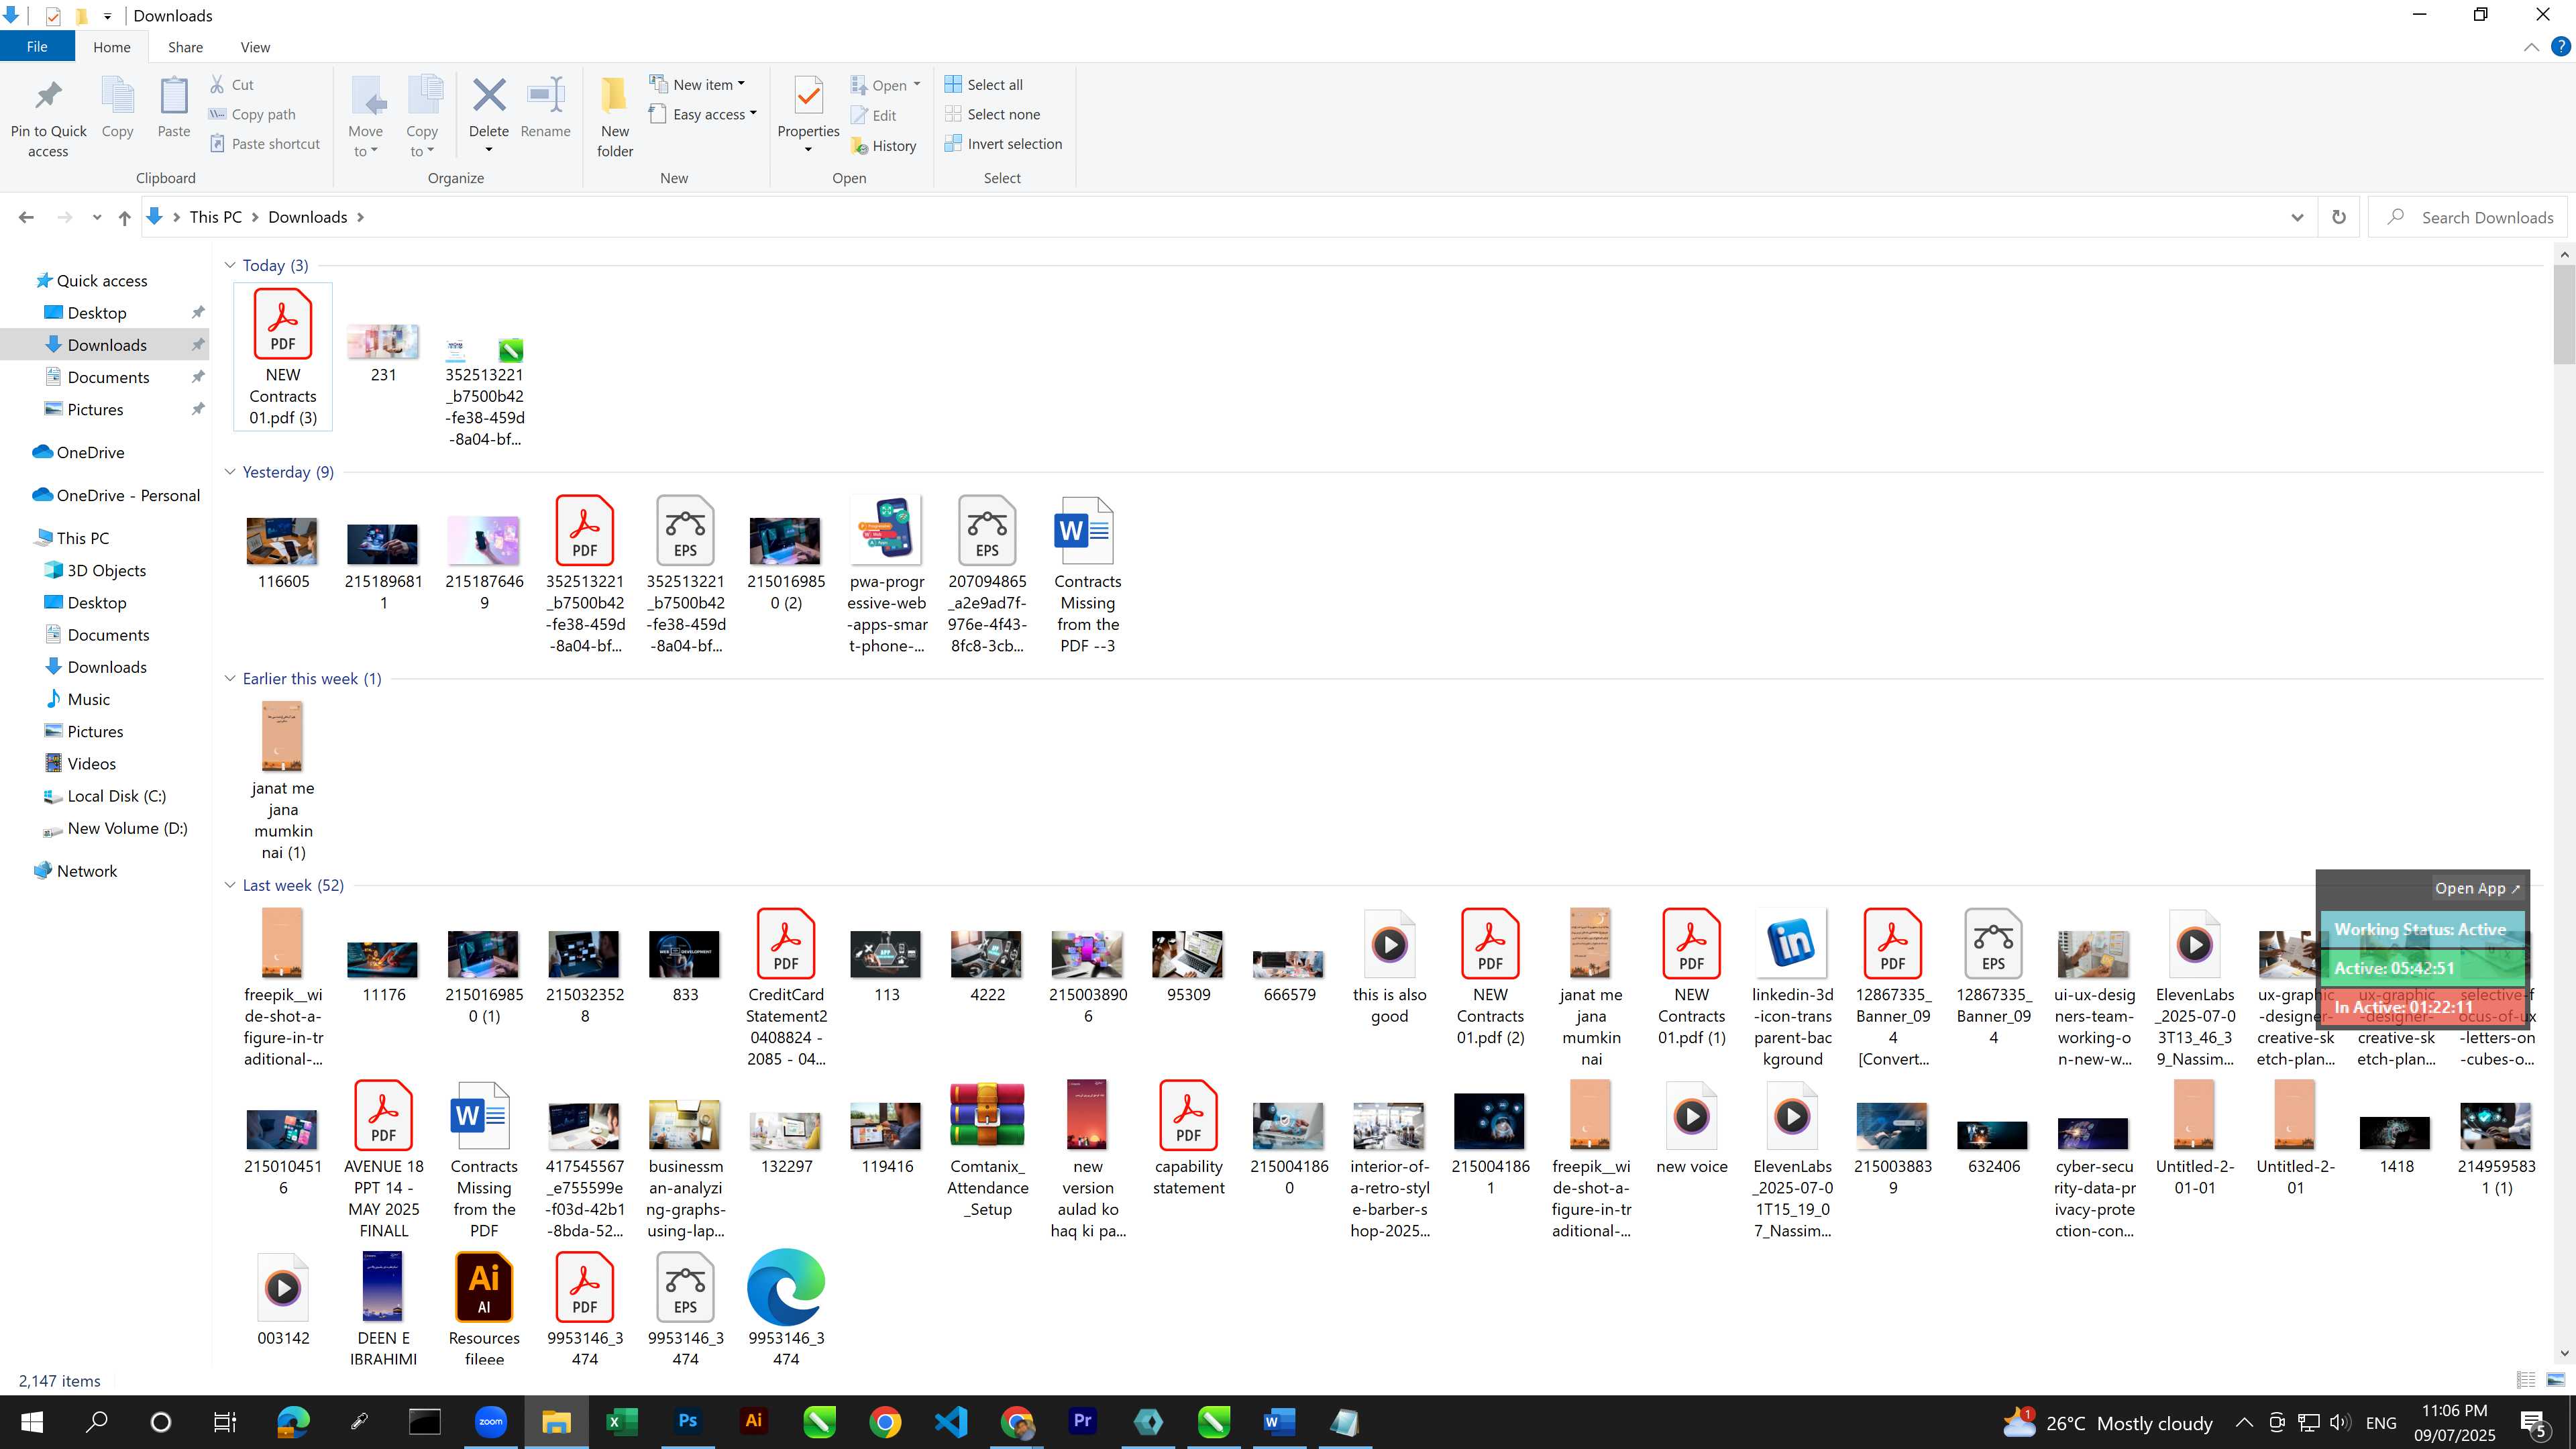The image size is (2576, 1449).
Task: Open the File menu
Action: [x=37, y=47]
